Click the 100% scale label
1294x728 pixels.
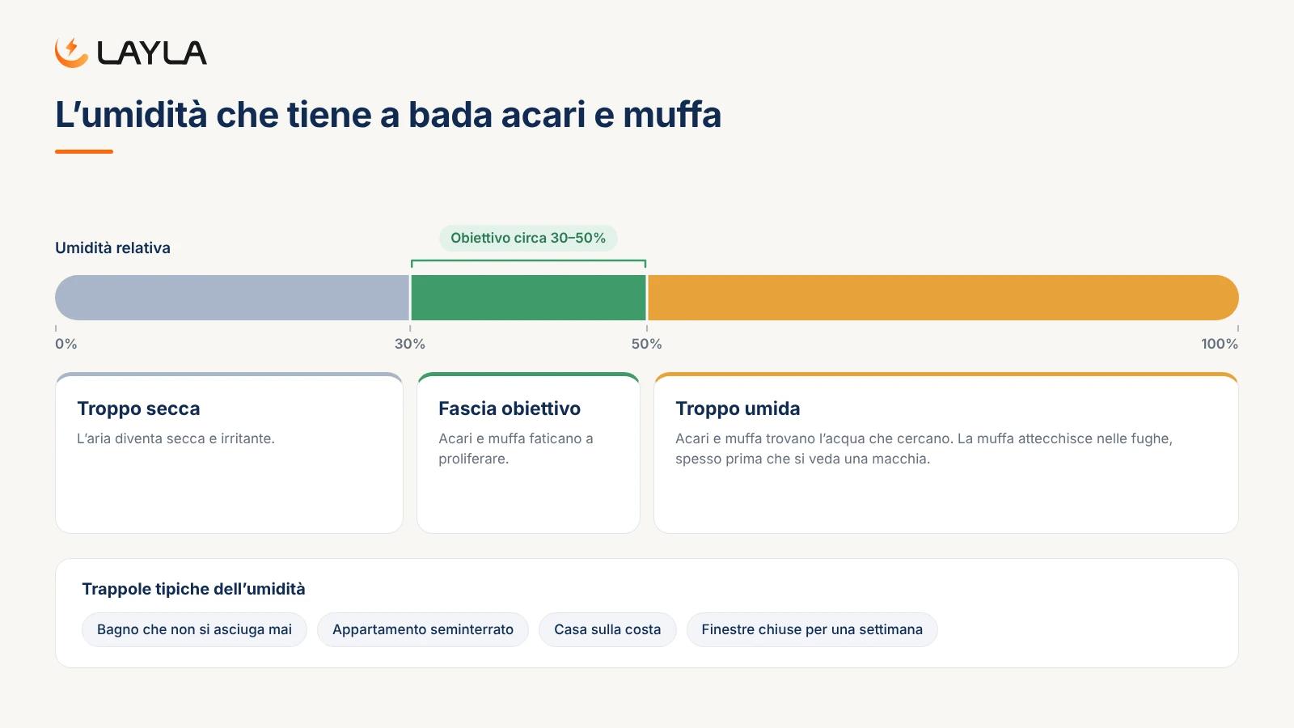click(1220, 344)
